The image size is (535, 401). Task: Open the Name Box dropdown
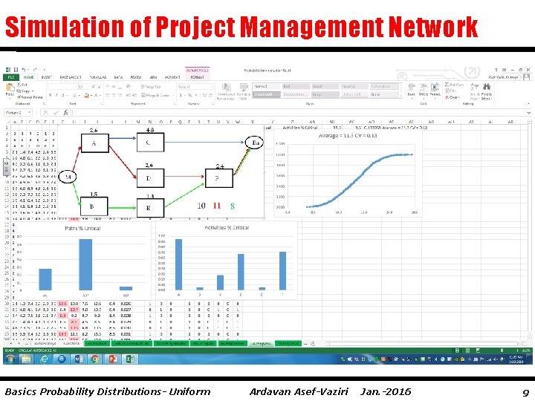pos(30,113)
